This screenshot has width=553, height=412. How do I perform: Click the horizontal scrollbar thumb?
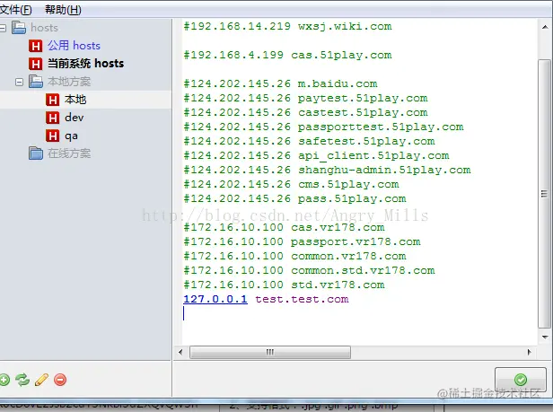tap(270, 352)
